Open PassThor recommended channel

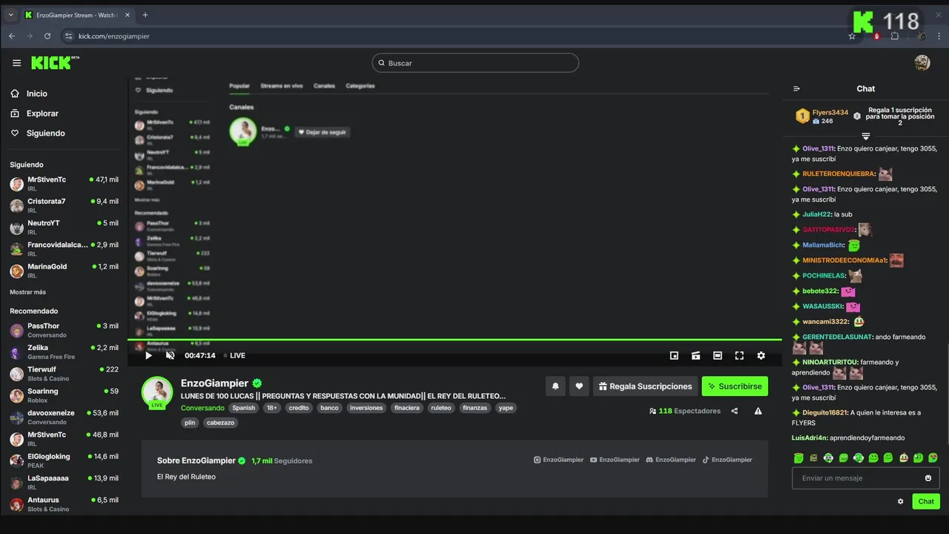pos(65,330)
